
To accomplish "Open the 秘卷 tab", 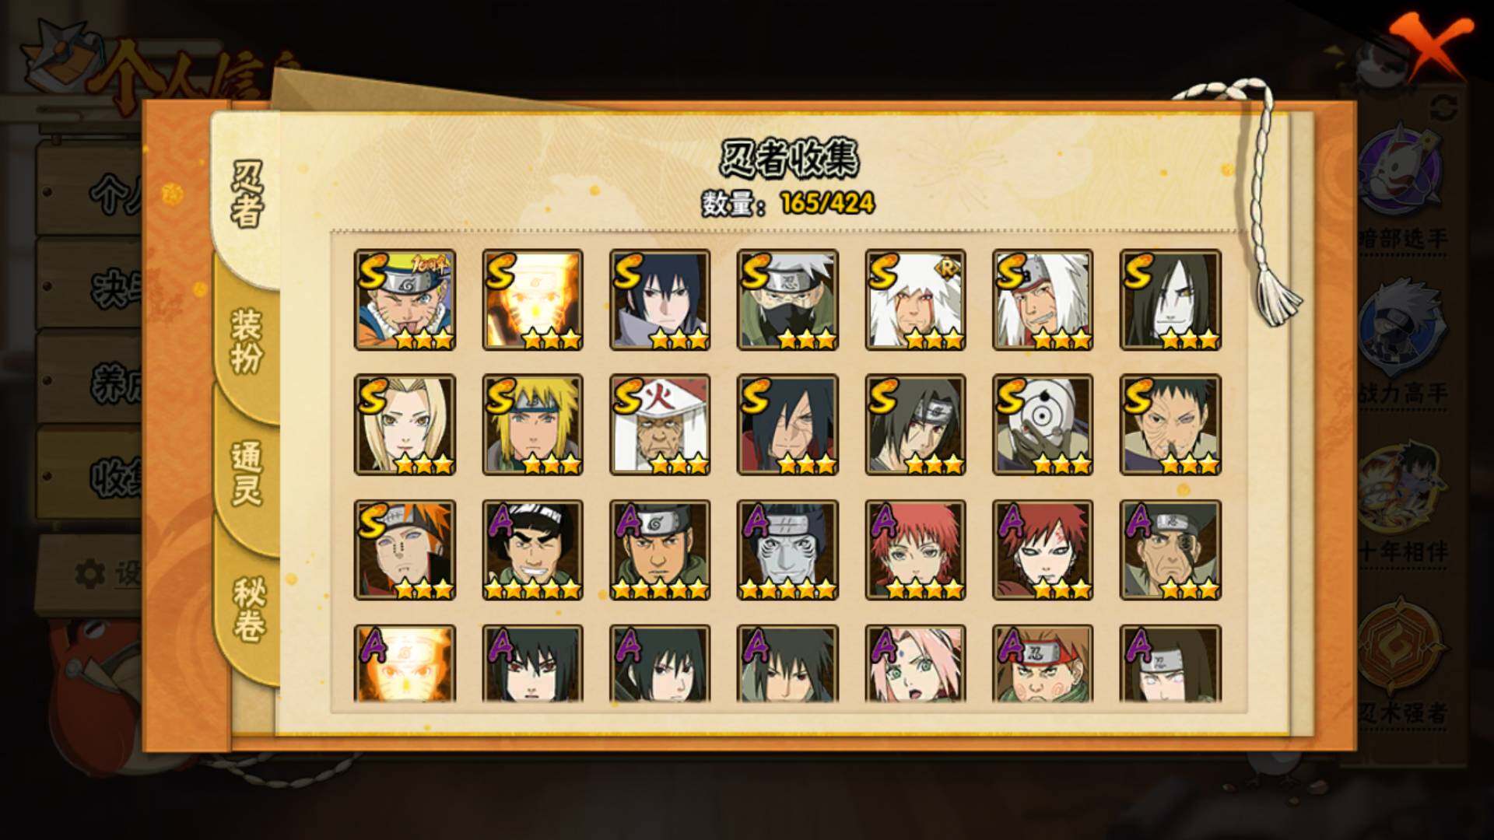I will coord(249,611).
